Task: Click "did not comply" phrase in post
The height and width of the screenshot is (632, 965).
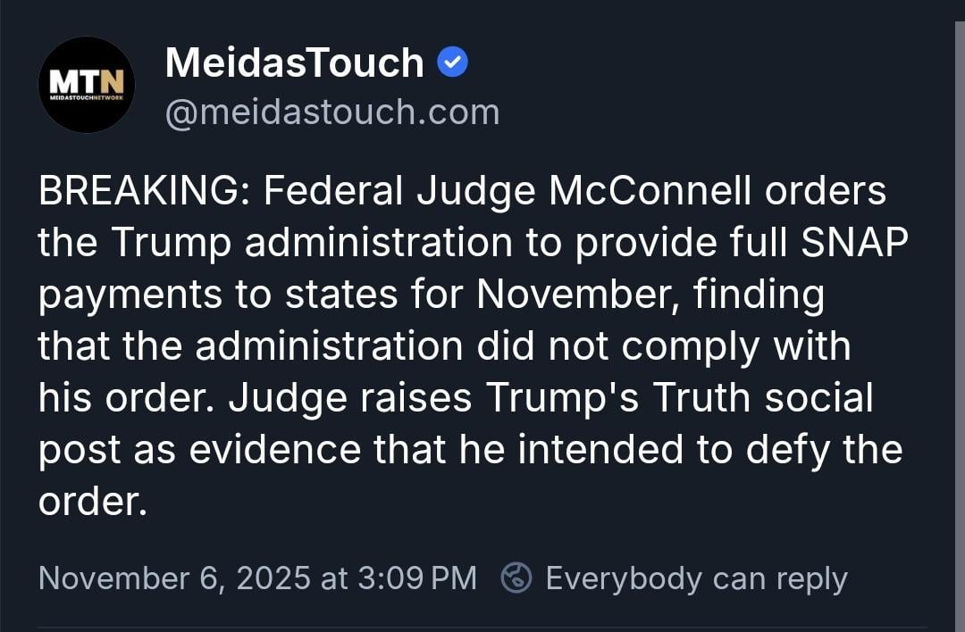Action: [x=615, y=347]
